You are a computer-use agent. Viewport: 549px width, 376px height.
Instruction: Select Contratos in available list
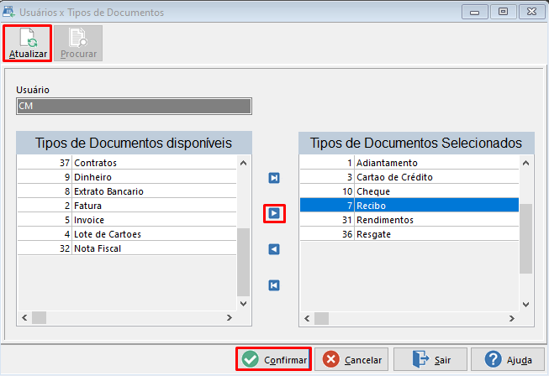[127, 163]
